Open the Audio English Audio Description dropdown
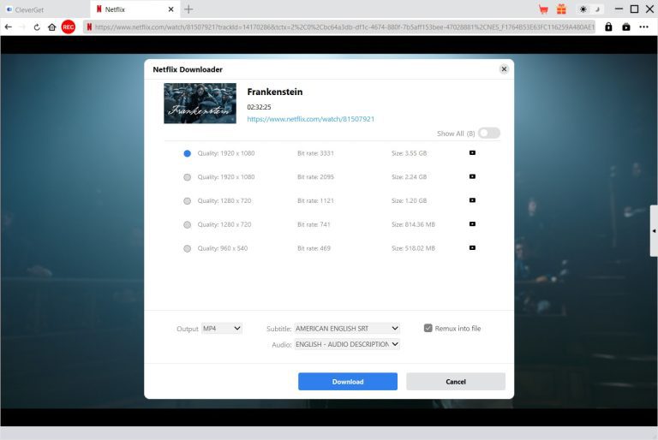The height and width of the screenshot is (440, 658). click(x=347, y=344)
